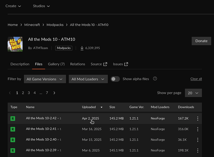Switch to the Gallery (7) tab
The width and height of the screenshot is (214, 157).
[x=56, y=64]
